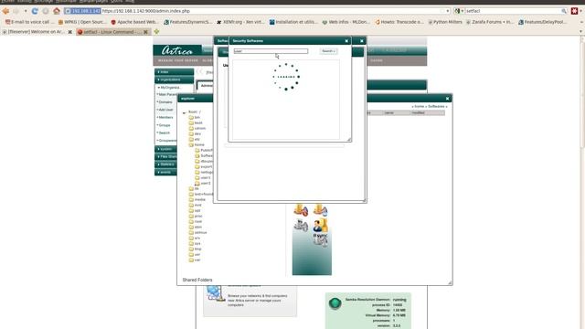Expand the events section in sidebar
The image size is (585, 329).
(x=165, y=172)
